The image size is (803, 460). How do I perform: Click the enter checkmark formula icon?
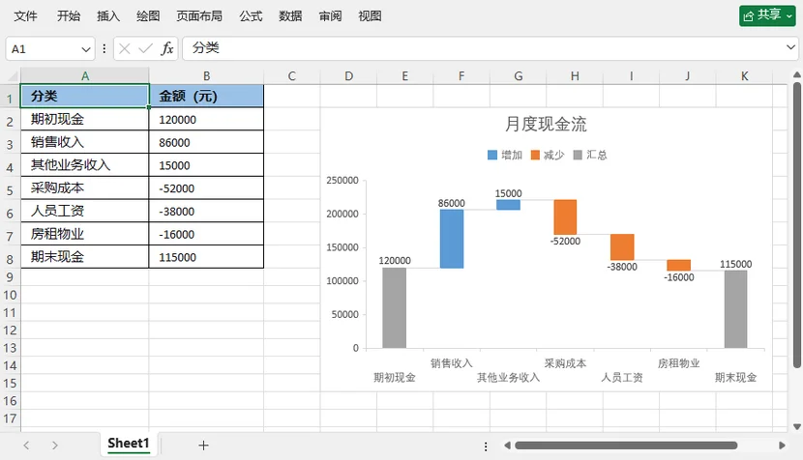pyautogui.click(x=145, y=49)
